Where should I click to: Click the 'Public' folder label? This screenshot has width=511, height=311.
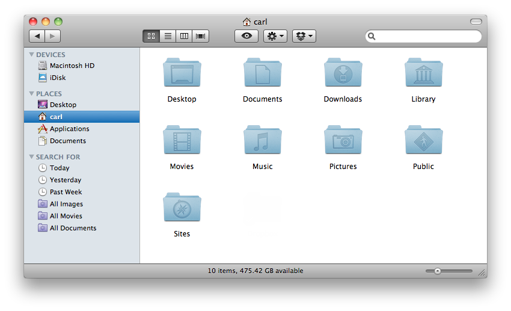[x=423, y=167]
